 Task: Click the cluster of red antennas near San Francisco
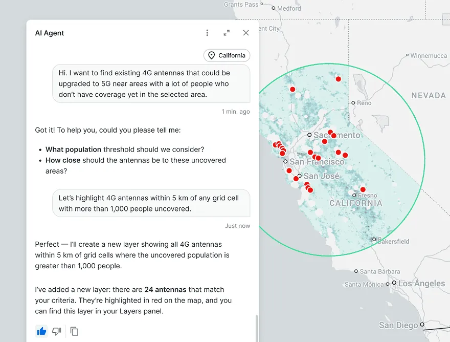[280, 147]
